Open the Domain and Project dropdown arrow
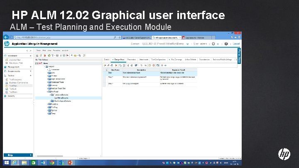Viewport: 299px width, 168px height. point(188,44)
